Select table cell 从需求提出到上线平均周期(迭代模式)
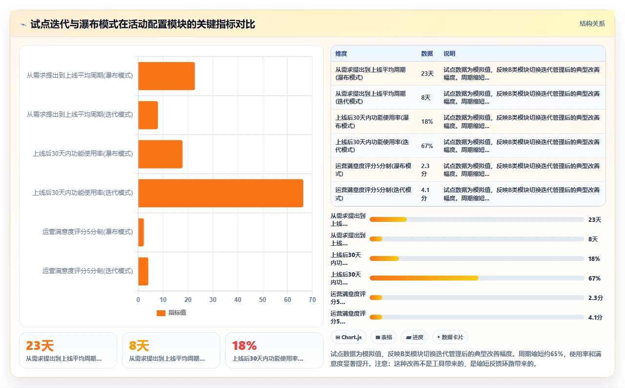Viewport: 625px width, 388px height. (374, 97)
